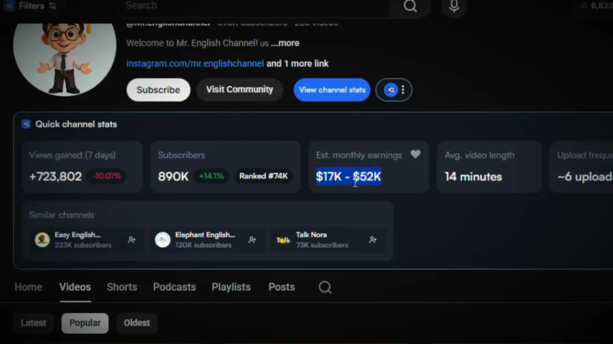Add Elephant English channel via its add-user icon
This screenshot has width=613, height=344.
(253, 240)
